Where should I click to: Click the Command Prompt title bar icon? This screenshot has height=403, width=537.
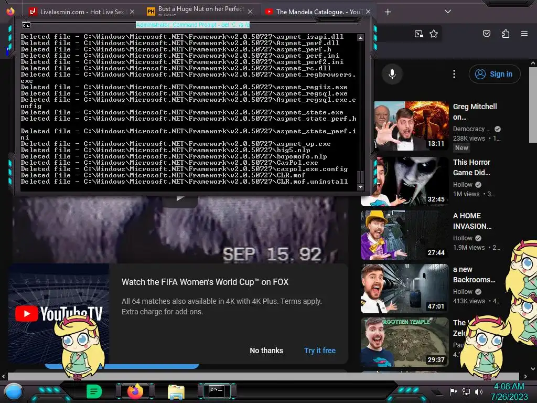coord(26,25)
